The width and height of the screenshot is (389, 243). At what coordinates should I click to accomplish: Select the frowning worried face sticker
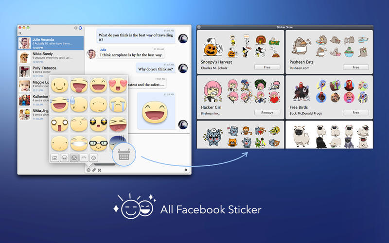coord(99,104)
